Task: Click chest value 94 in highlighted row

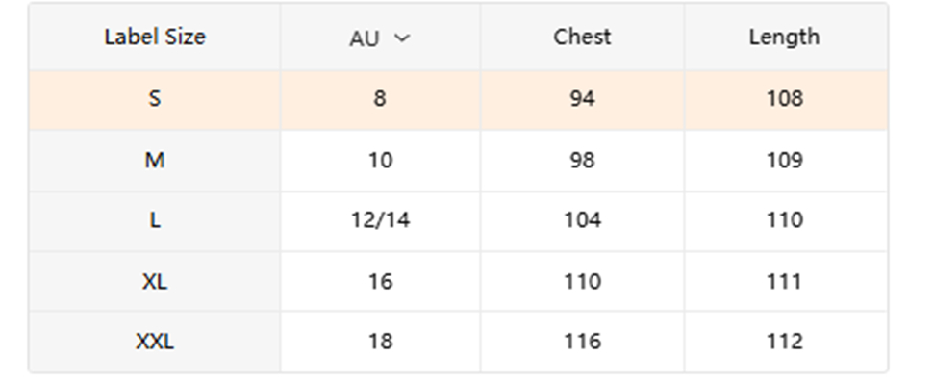Action: (582, 98)
